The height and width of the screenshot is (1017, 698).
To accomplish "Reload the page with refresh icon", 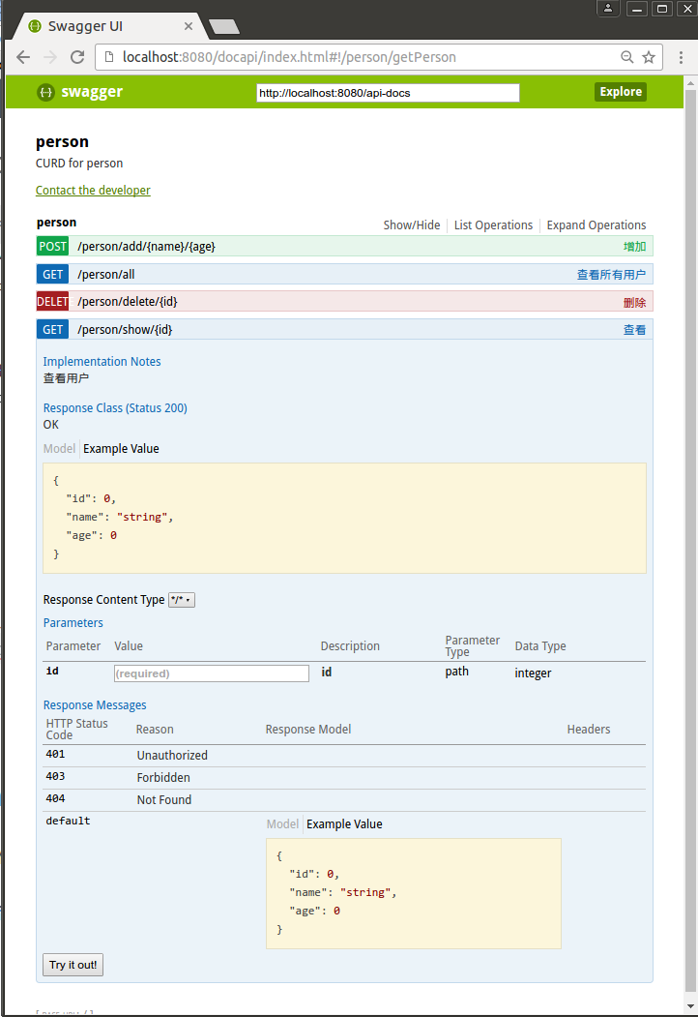I will click(77, 57).
